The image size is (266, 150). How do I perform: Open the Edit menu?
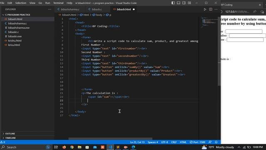click(x=10, y=3)
